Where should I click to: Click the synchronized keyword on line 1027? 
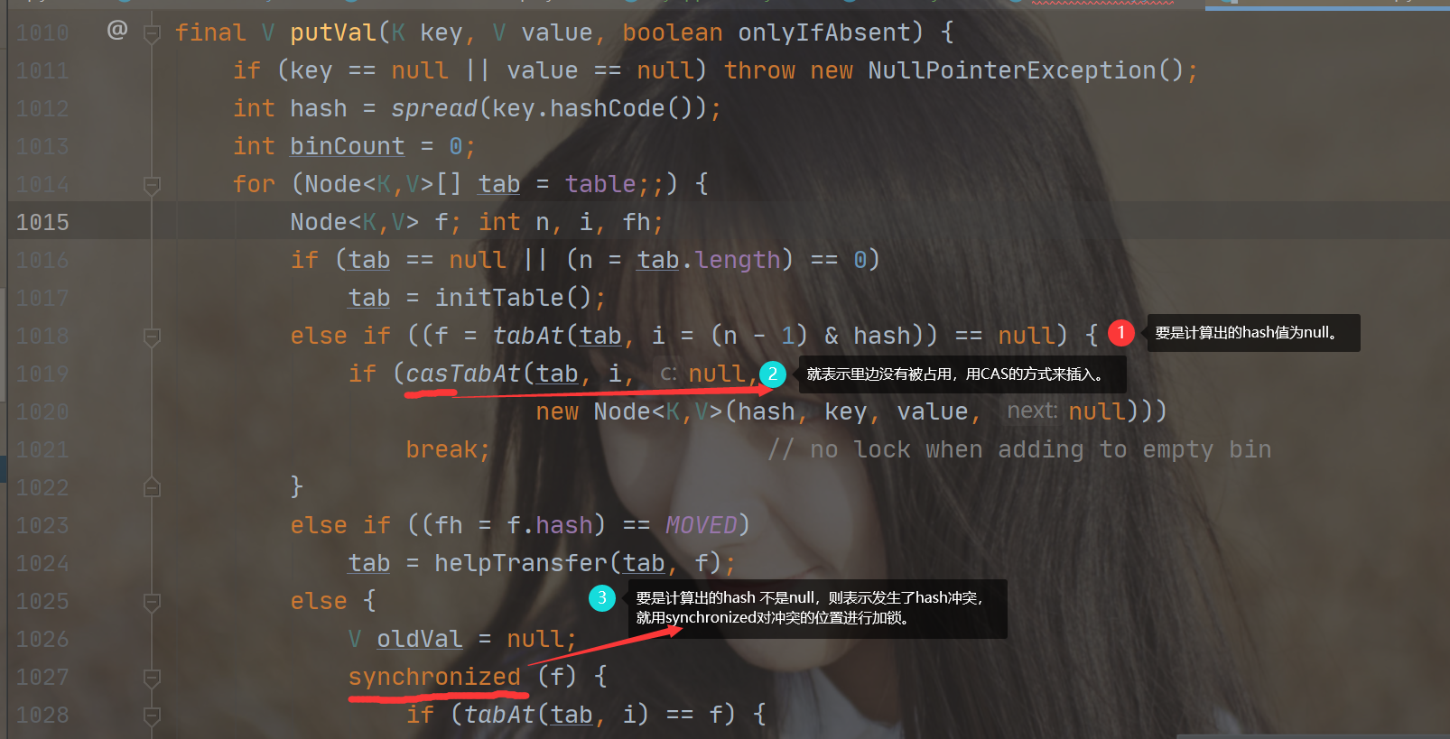point(434,677)
